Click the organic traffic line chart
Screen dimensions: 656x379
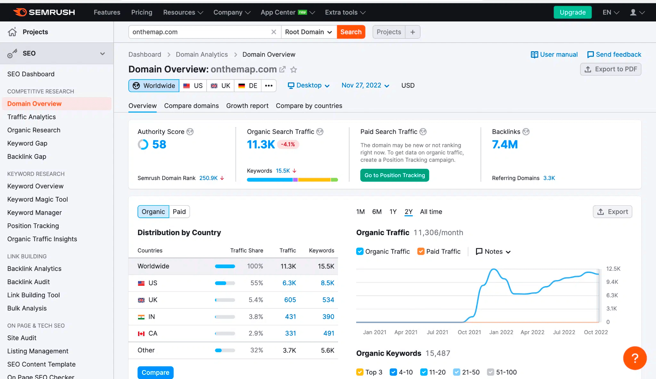(478, 295)
